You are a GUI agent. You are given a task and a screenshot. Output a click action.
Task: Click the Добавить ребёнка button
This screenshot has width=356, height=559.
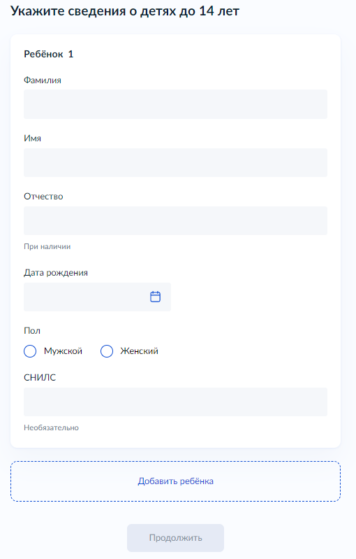pyautogui.click(x=175, y=481)
